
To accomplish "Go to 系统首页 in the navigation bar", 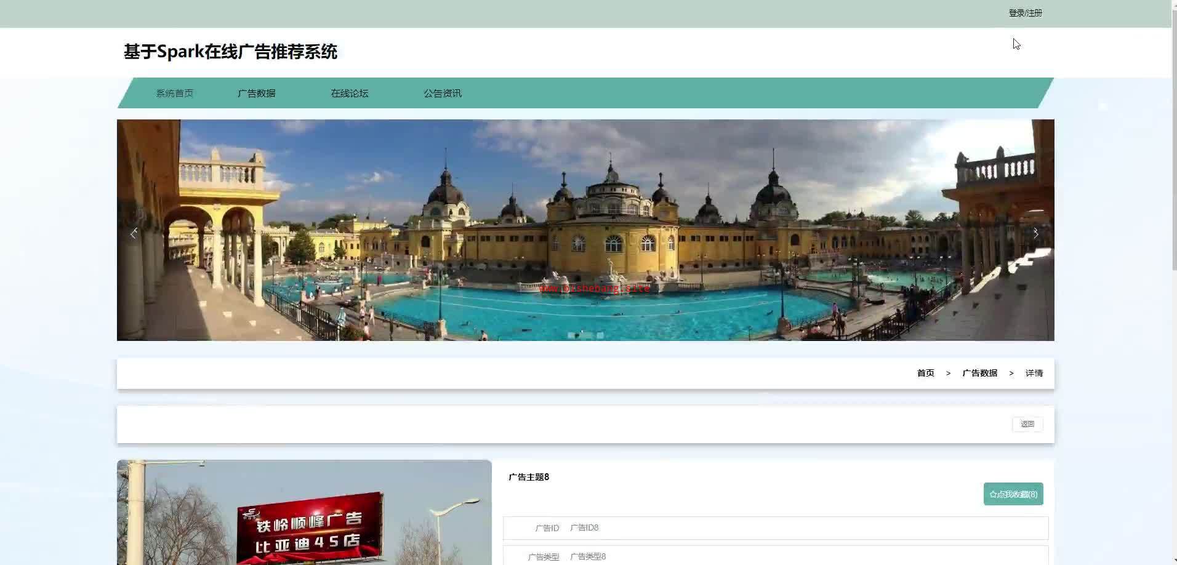I will [x=175, y=94].
